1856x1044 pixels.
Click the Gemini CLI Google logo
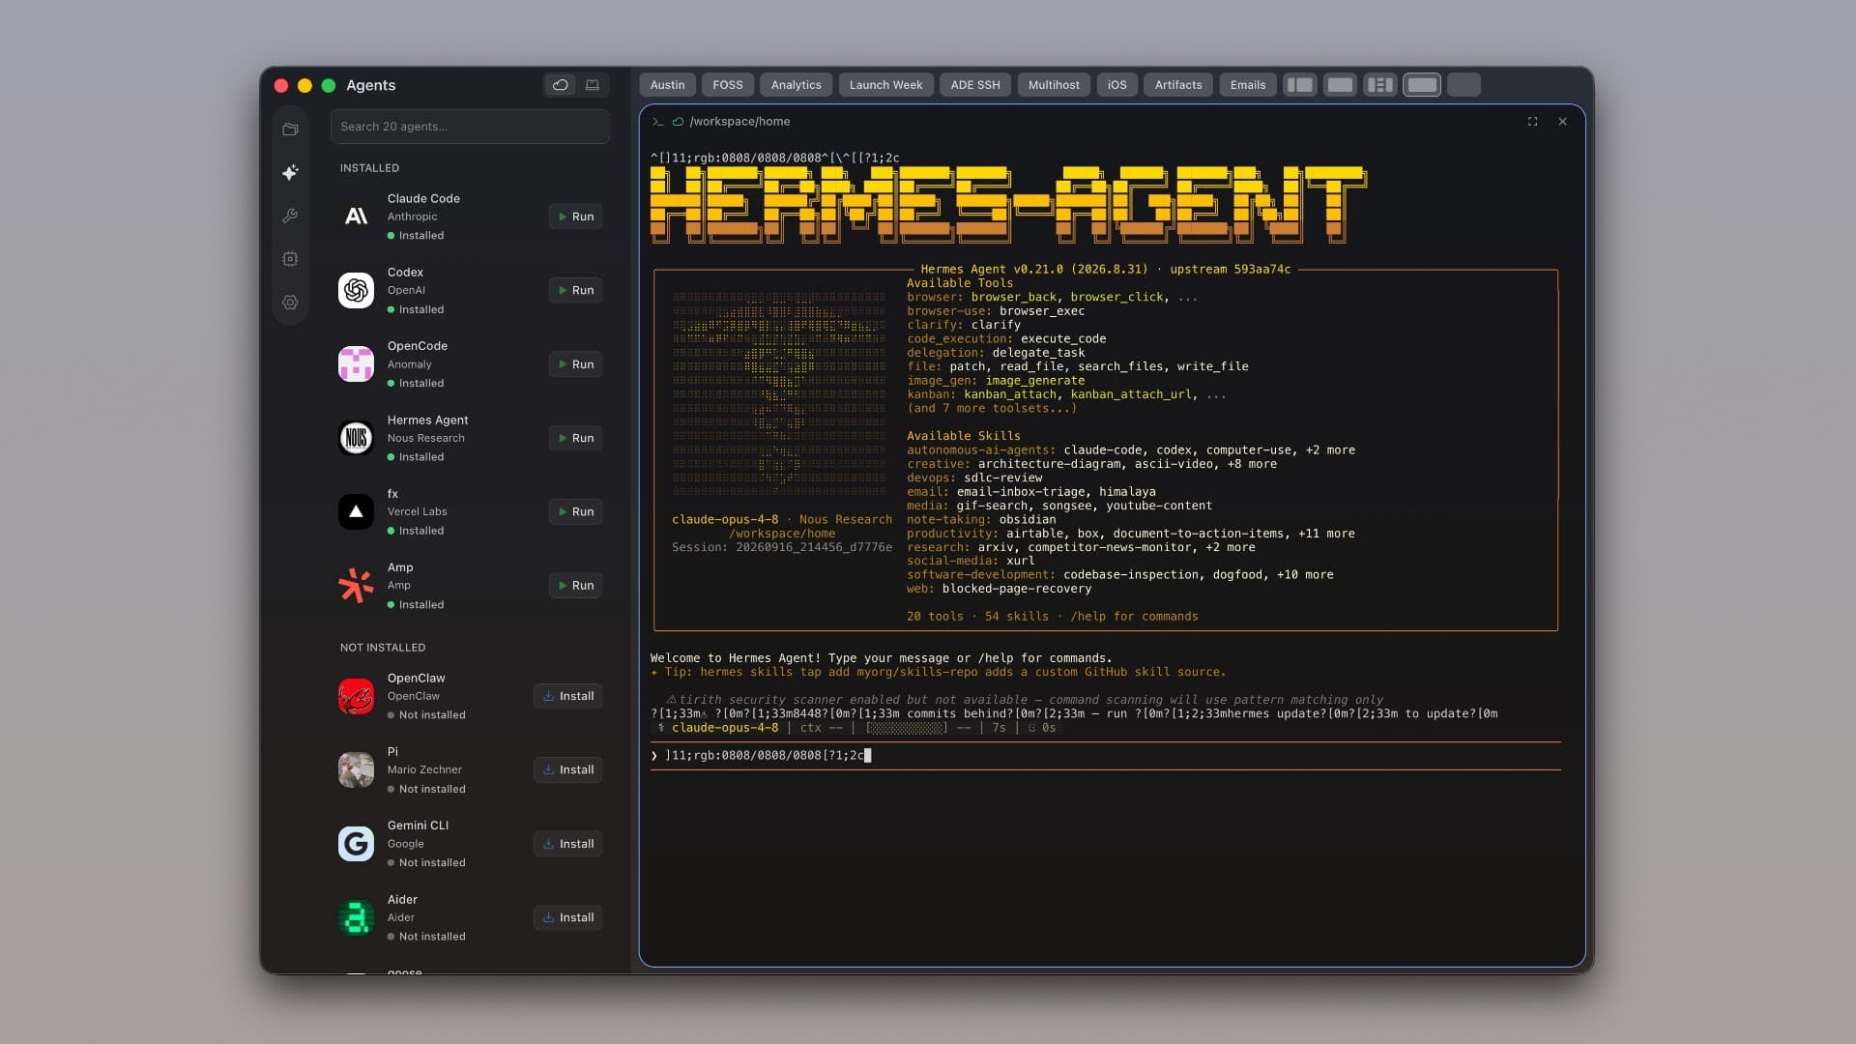pos(356,844)
